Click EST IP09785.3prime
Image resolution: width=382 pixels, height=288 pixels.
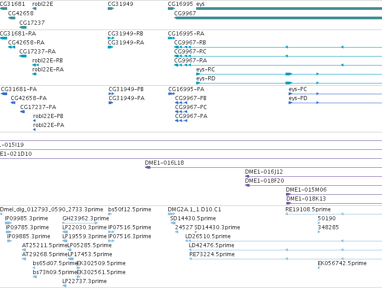tap(27, 227)
